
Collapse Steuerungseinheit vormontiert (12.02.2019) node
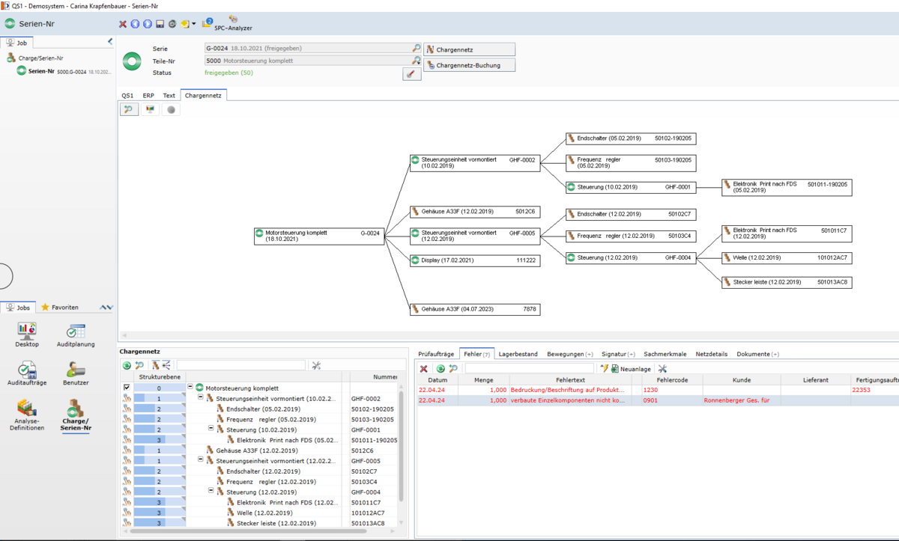coord(201,460)
